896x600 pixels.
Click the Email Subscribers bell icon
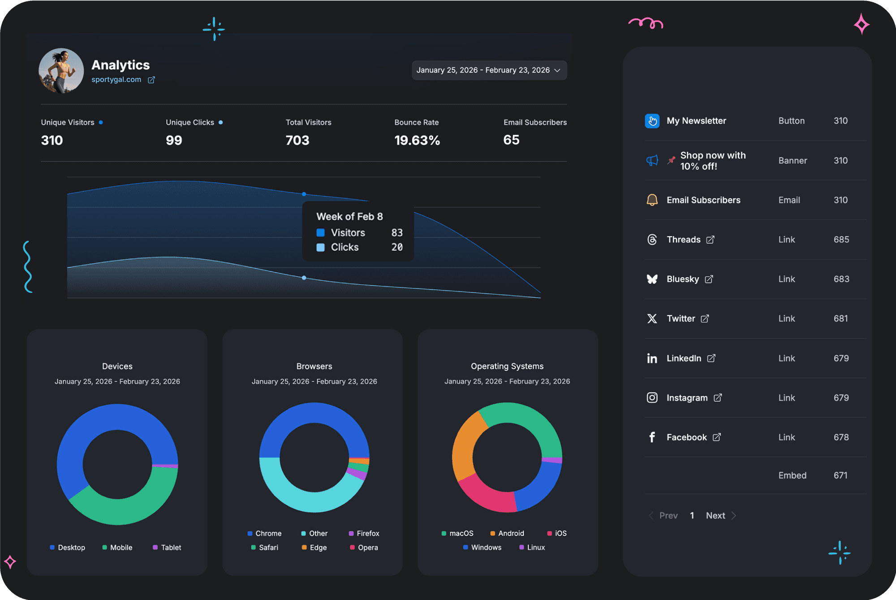click(x=652, y=200)
